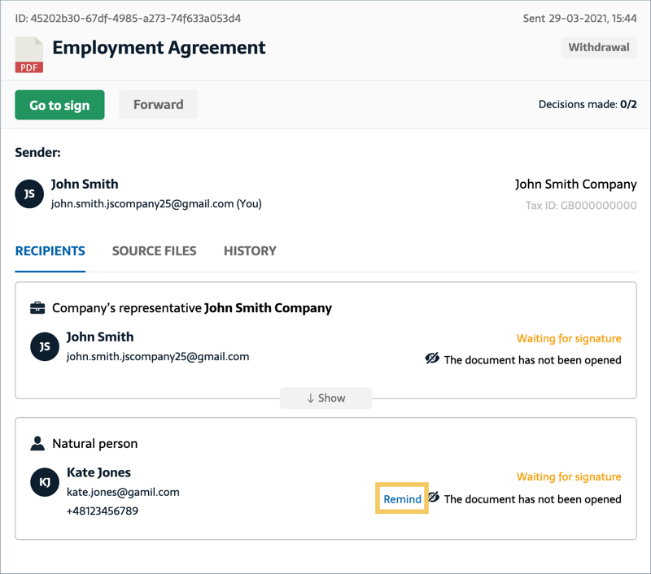Screen dimensions: 651x574
Task: Select the document ID at the top
Action: coord(129,18)
